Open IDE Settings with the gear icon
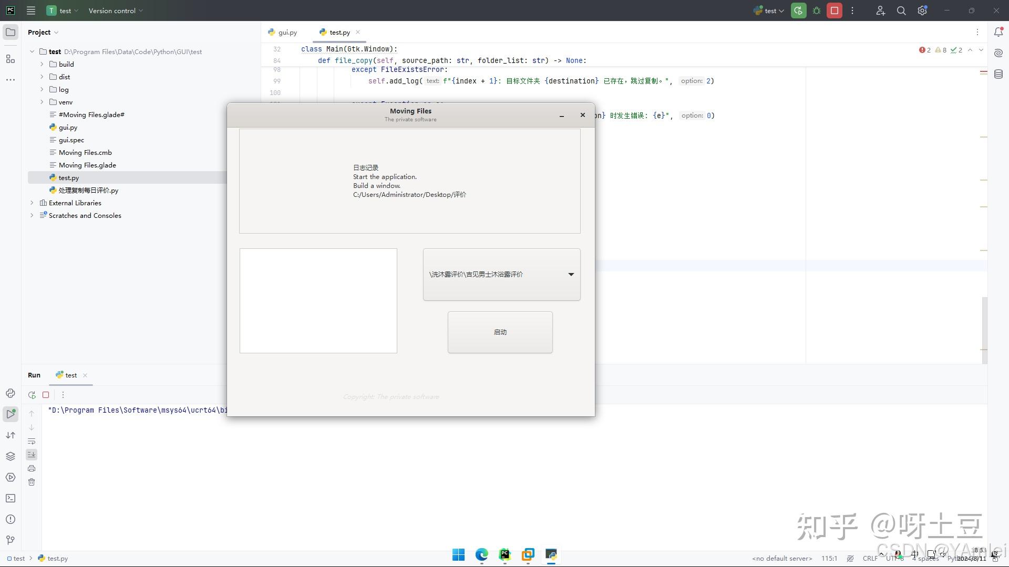The width and height of the screenshot is (1009, 567). [x=922, y=10]
